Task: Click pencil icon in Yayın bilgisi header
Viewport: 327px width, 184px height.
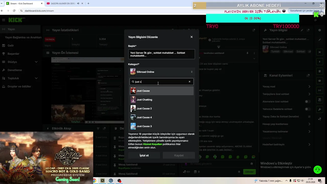Action: (302, 30)
